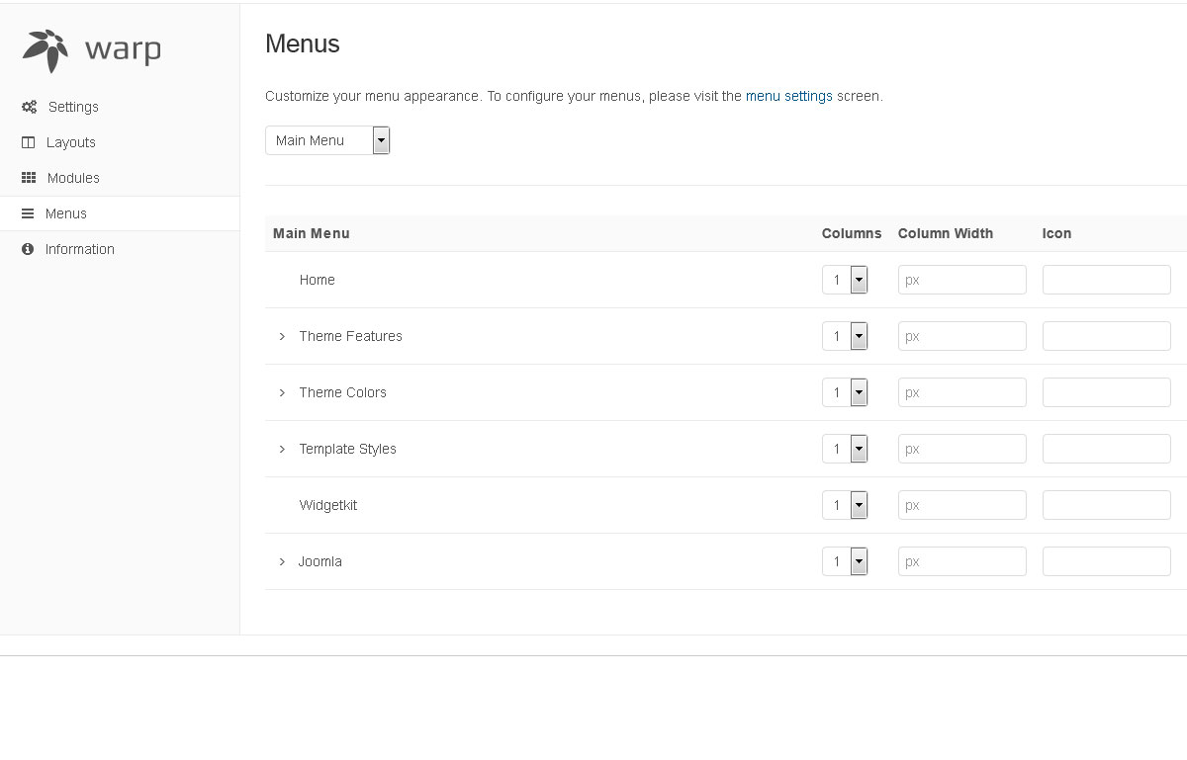Follow the menu settings link
1187x760 pixels.
click(x=788, y=96)
